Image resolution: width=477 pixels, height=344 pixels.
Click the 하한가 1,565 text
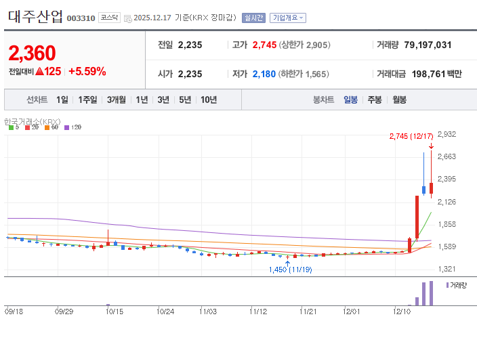pos(304,74)
